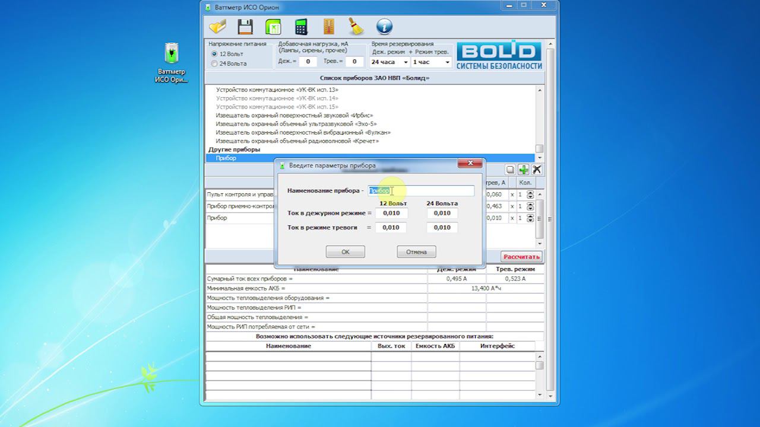Click the 0,523 А alarm current value
This screenshot has height=427, width=760.
click(515, 279)
